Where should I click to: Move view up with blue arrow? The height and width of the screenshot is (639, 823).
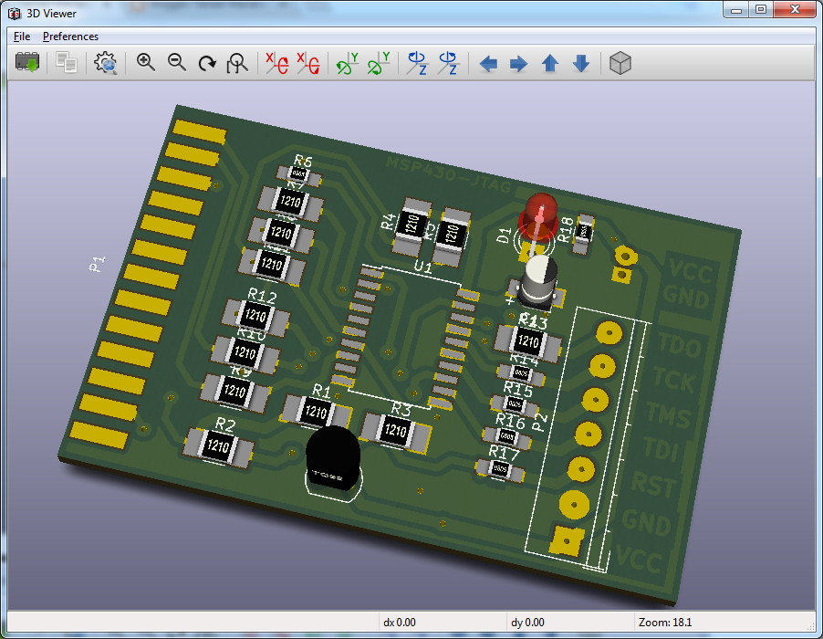click(x=549, y=64)
